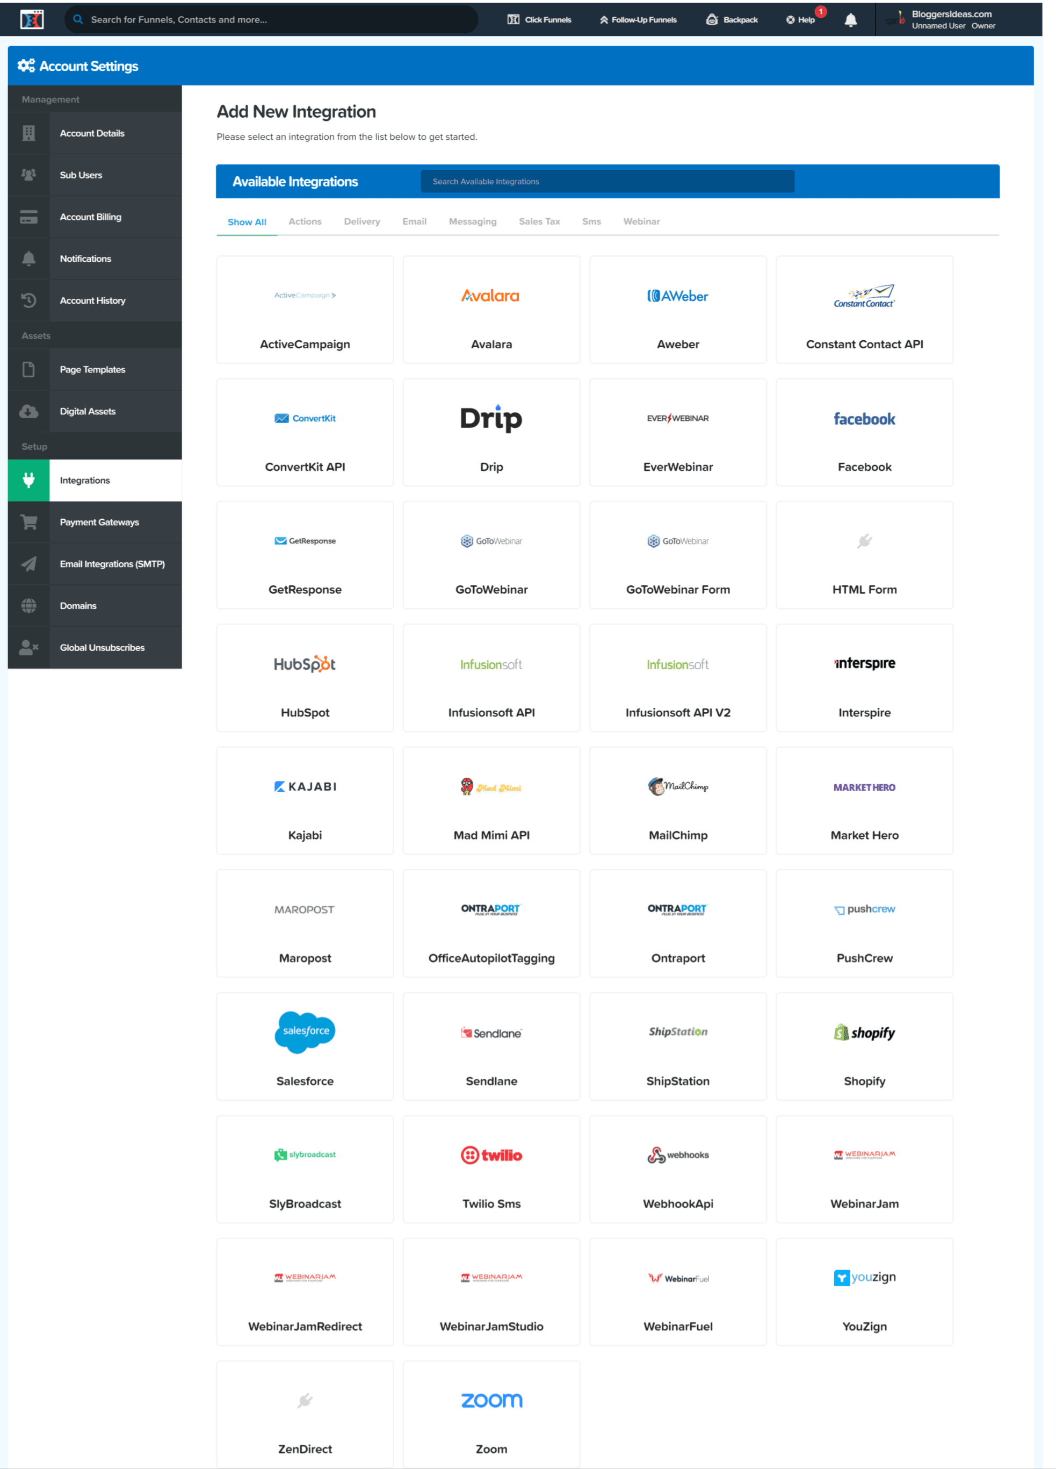Click the Shopify integration icon
This screenshot has width=1056, height=1469.
pos(864,1032)
